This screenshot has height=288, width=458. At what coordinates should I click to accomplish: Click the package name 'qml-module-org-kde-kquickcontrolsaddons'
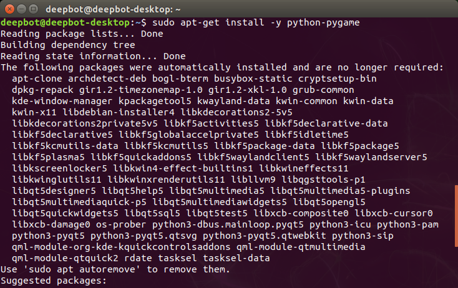coord(121,247)
